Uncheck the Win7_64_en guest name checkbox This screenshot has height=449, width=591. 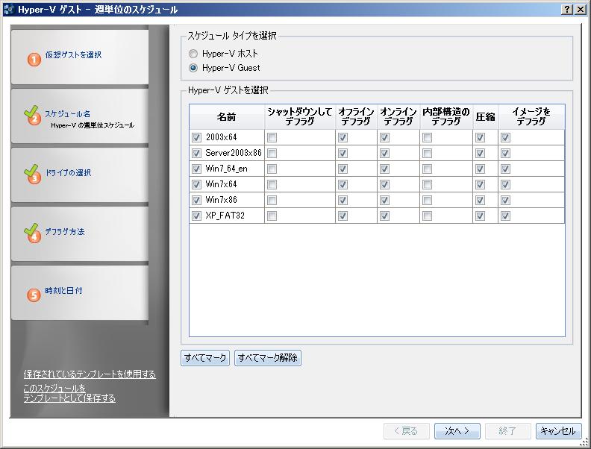[x=196, y=169]
